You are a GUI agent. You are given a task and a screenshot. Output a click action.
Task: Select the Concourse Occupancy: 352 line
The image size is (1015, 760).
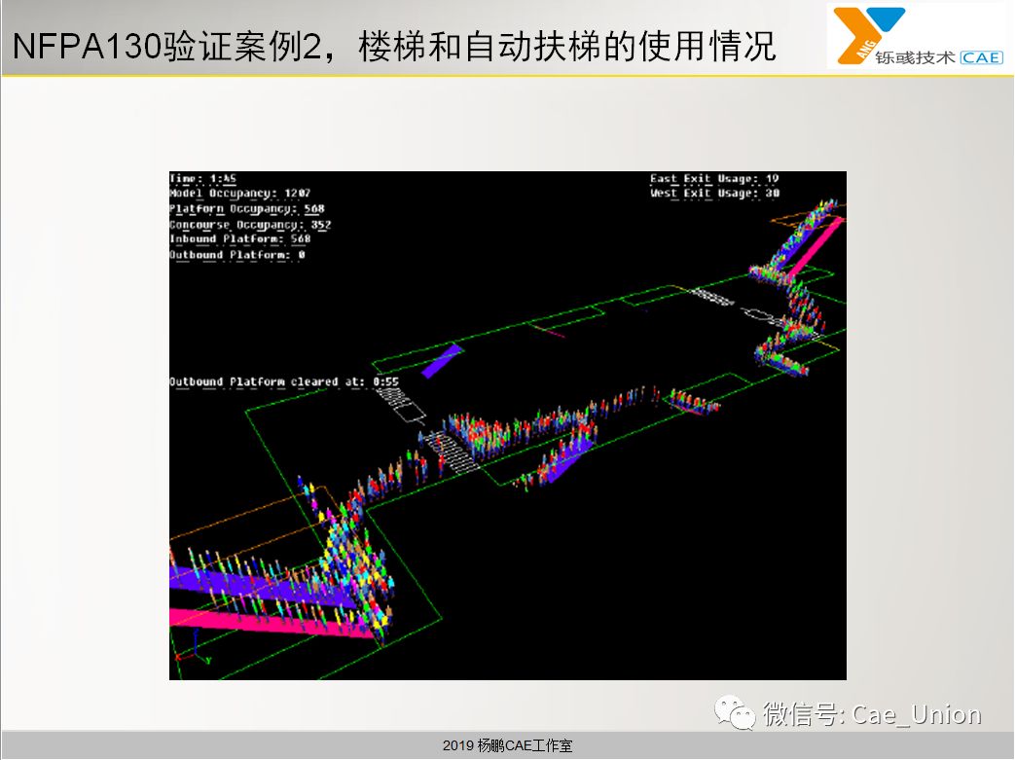(250, 225)
